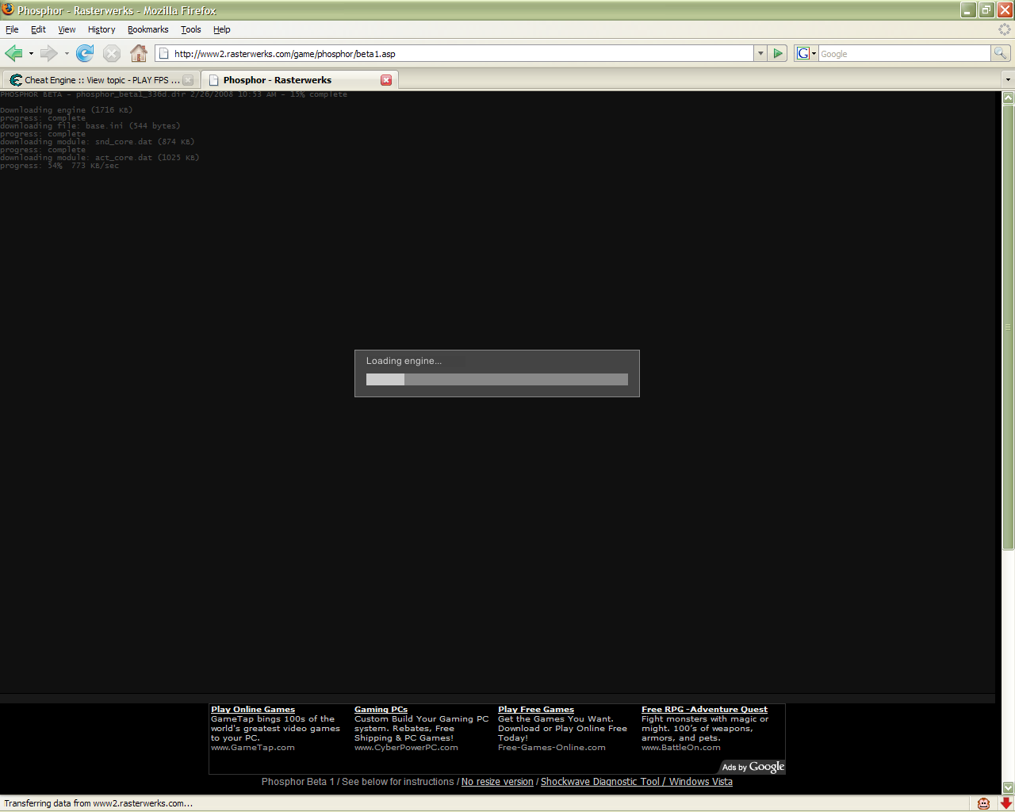Click the page icon in the address bar
Screen dimensions: 1015x812
pyautogui.click(x=164, y=53)
